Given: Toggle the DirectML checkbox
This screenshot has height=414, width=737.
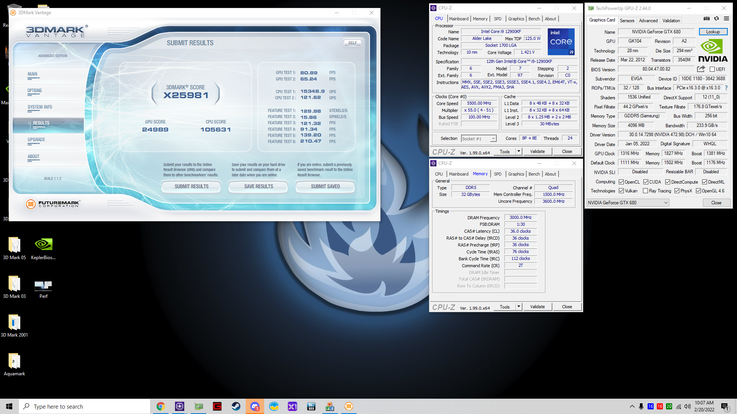Looking at the screenshot, I should (705, 182).
